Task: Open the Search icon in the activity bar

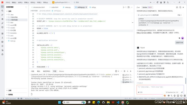Action: click(2, 11)
